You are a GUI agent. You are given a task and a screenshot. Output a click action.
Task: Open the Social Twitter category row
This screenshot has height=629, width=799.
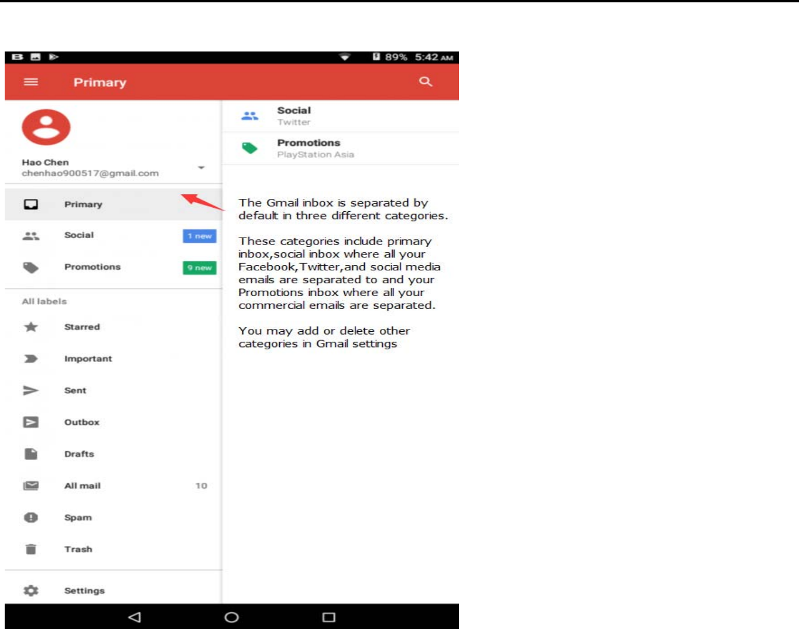pos(341,116)
